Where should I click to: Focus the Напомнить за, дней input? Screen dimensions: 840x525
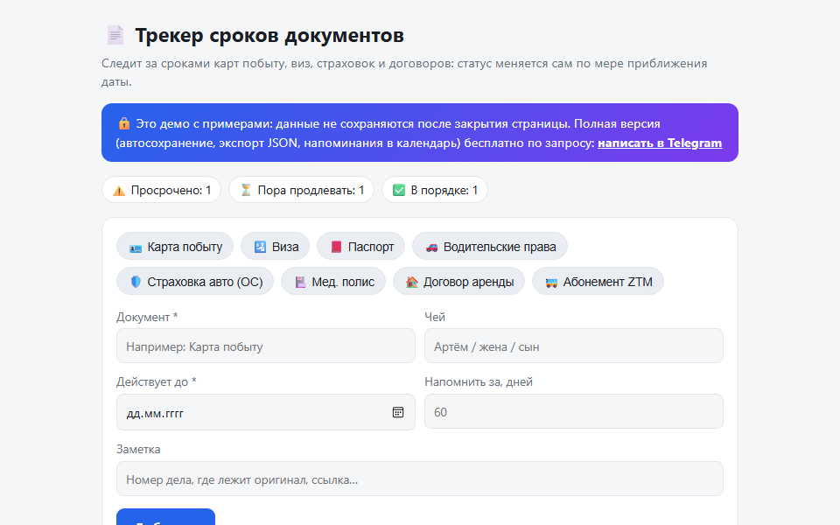[x=574, y=411]
